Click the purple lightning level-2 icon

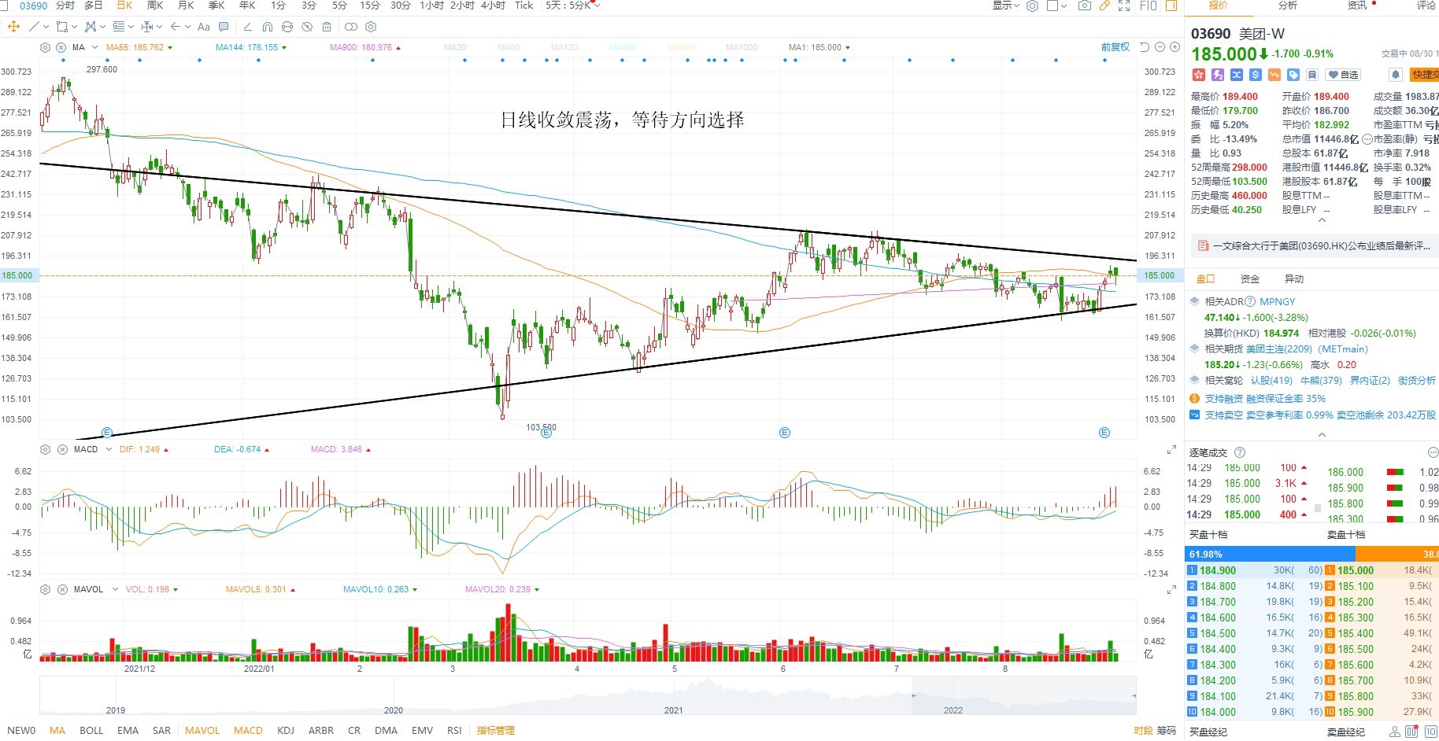coord(1218,75)
